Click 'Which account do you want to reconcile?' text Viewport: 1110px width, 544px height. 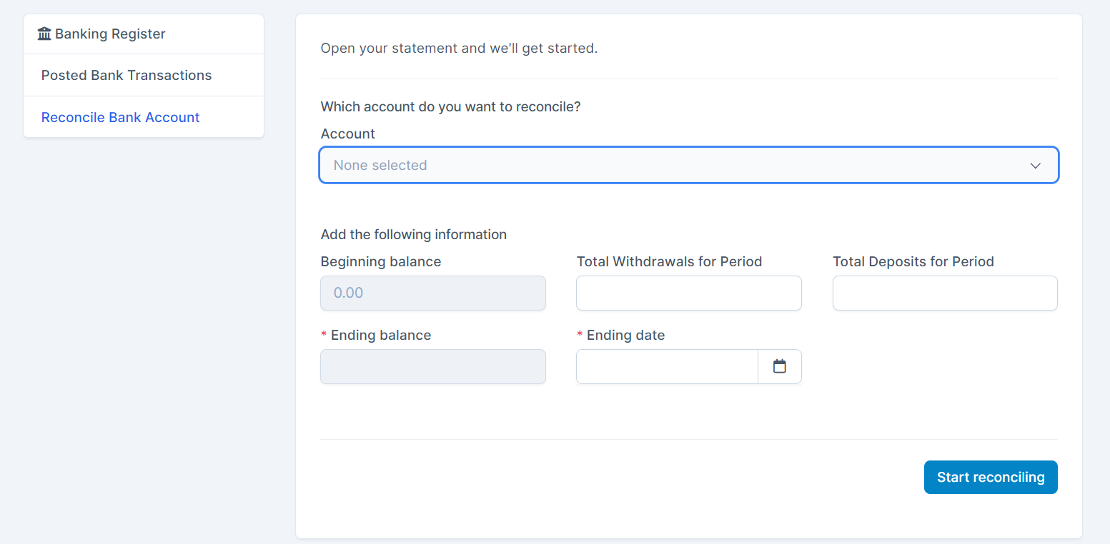[450, 106]
